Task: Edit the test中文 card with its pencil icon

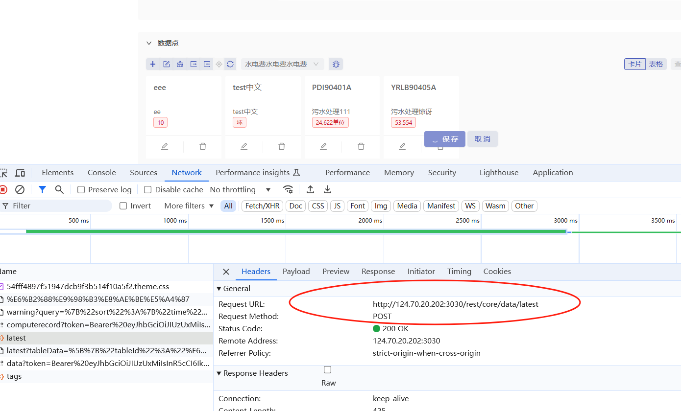Action: pos(244,146)
